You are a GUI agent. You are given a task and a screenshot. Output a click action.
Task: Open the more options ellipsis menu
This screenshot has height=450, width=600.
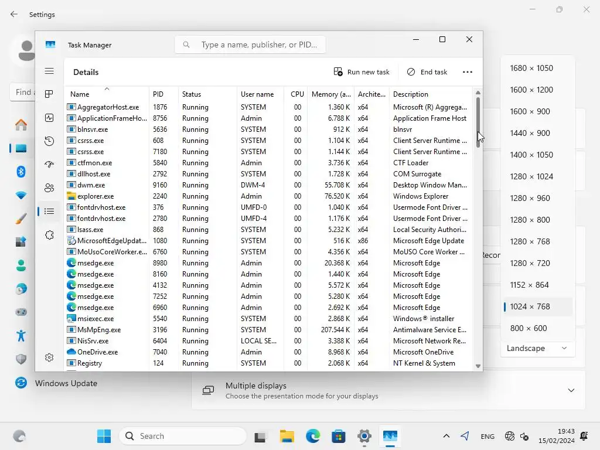467,72
